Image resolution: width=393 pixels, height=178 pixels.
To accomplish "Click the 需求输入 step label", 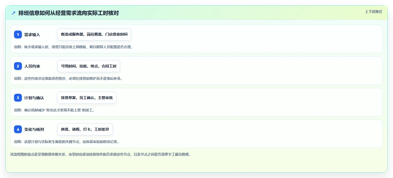I will [x=32, y=34].
